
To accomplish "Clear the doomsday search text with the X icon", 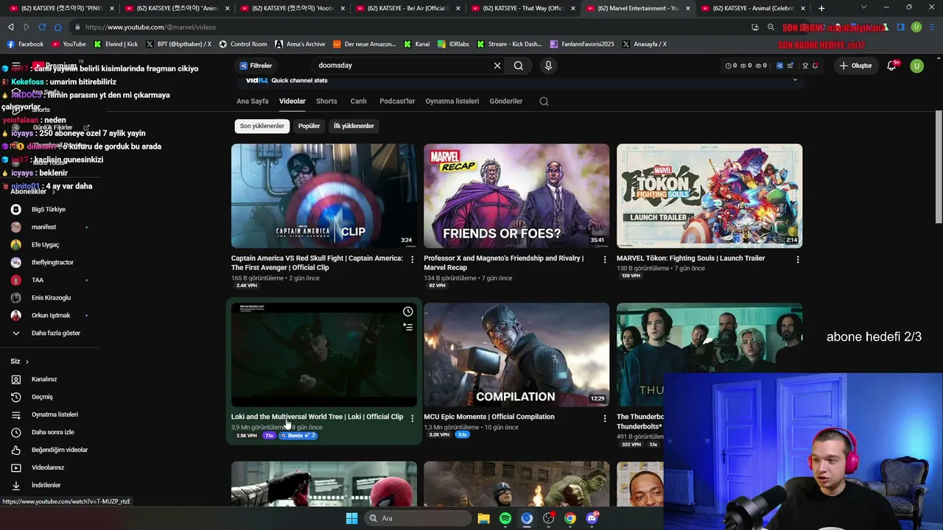I will coord(497,66).
